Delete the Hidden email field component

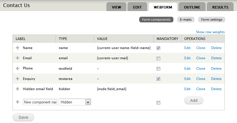(216, 89)
